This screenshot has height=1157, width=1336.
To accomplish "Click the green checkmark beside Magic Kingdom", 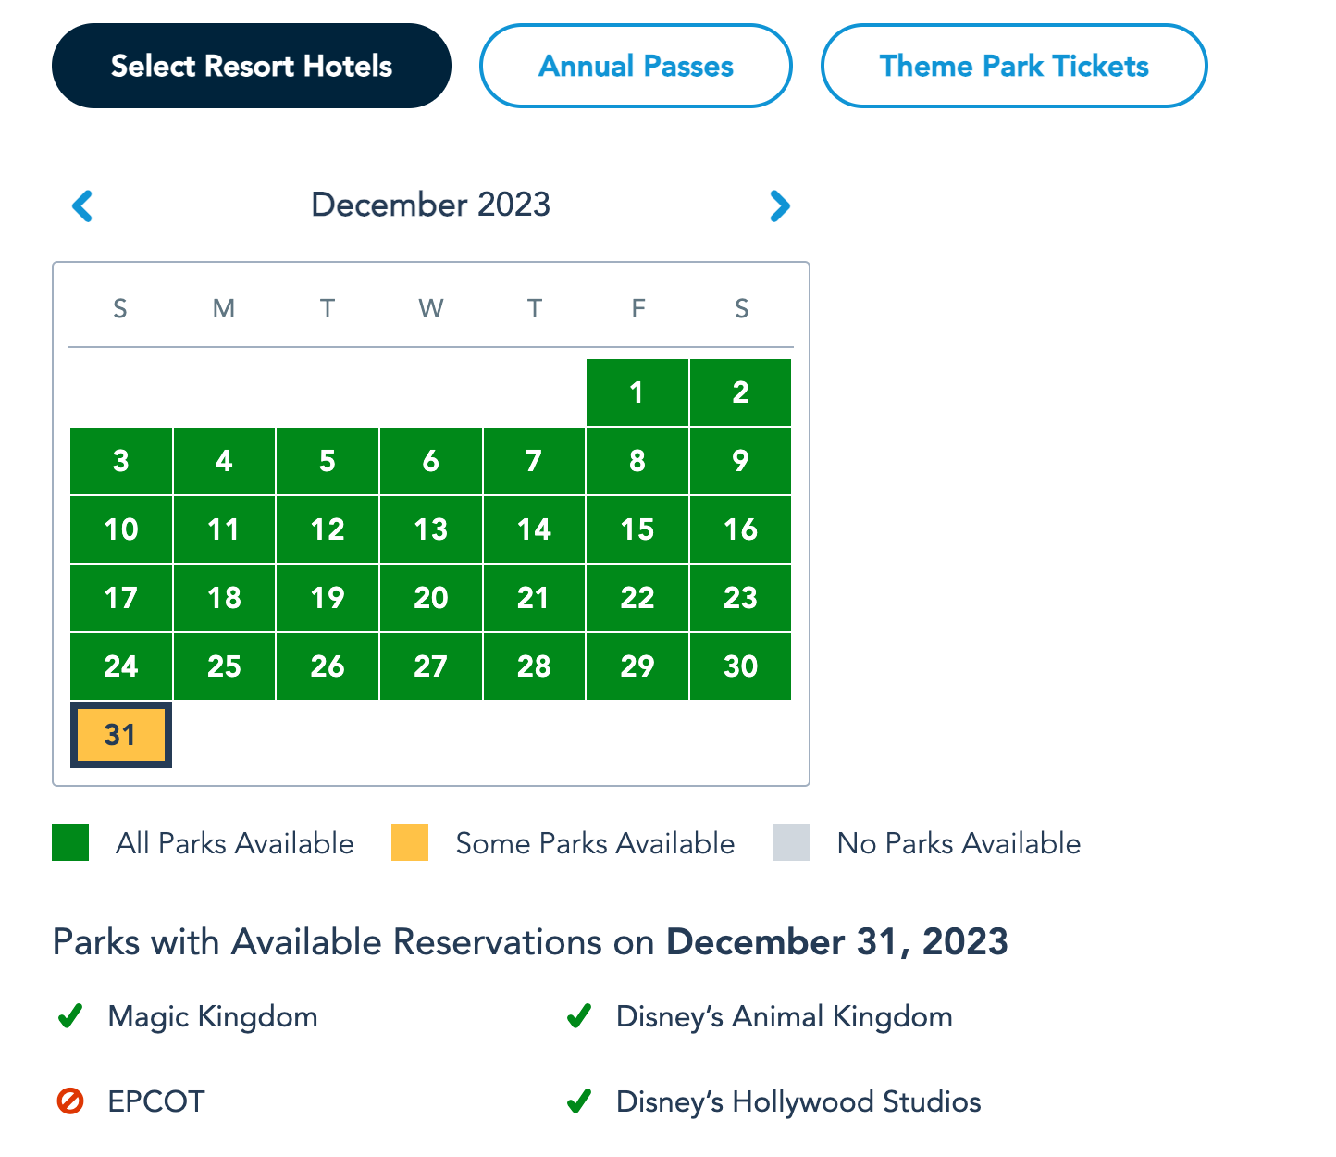I will point(70,1017).
